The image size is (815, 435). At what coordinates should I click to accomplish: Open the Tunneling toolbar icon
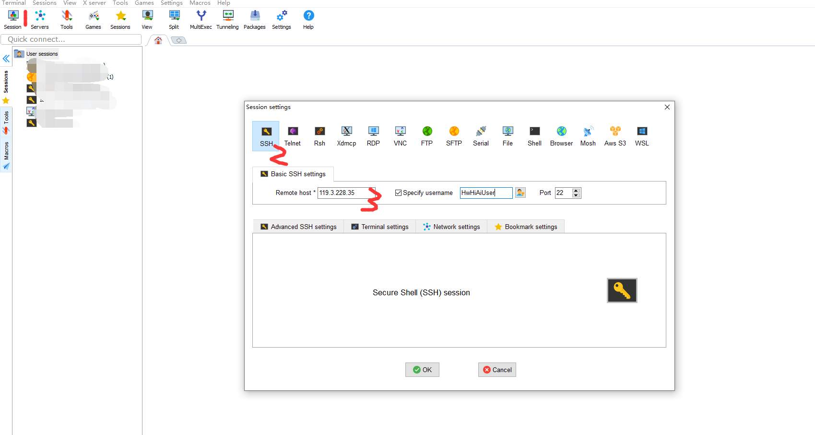(x=228, y=20)
